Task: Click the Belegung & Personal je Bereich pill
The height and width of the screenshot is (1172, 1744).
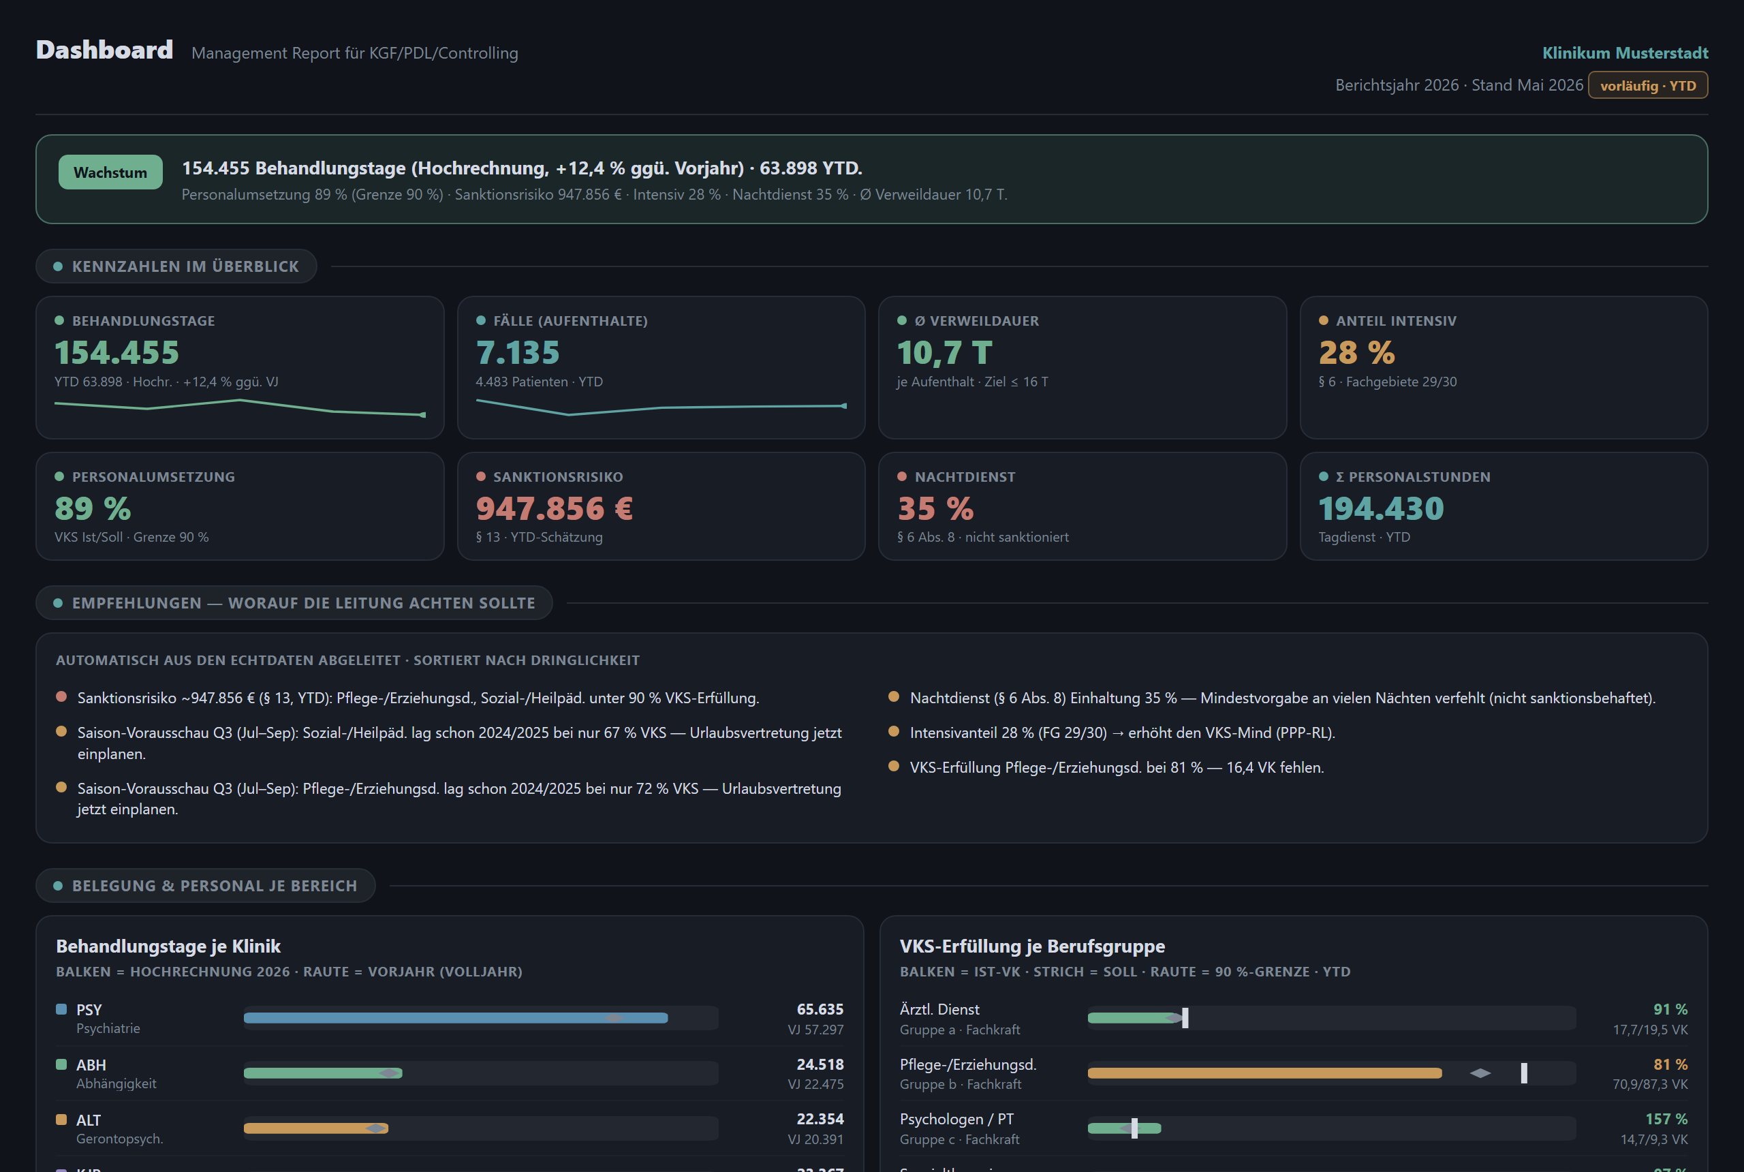Action: click(x=206, y=886)
